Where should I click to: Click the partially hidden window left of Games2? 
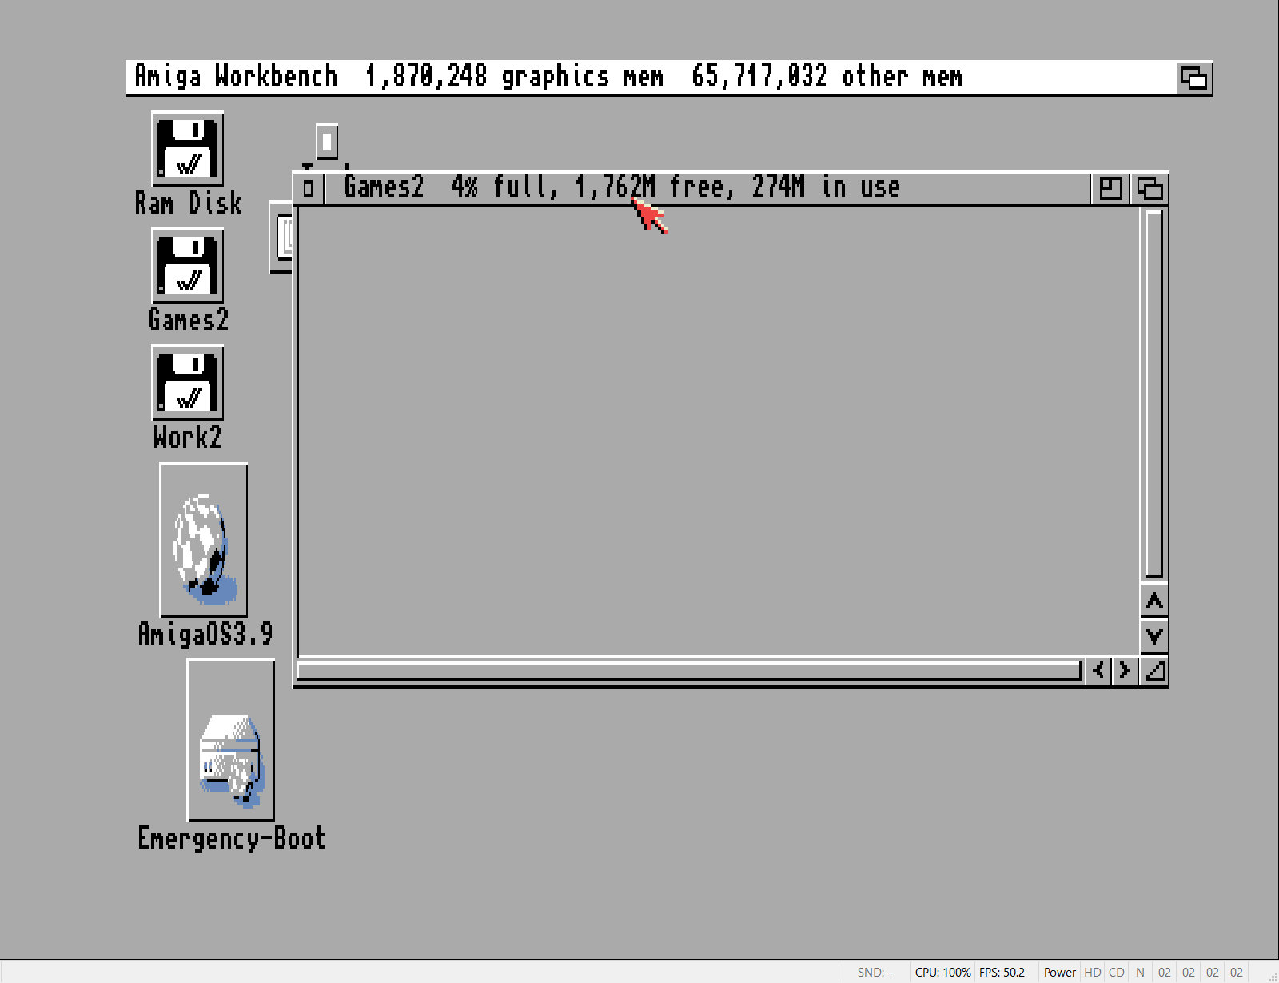click(x=281, y=237)
